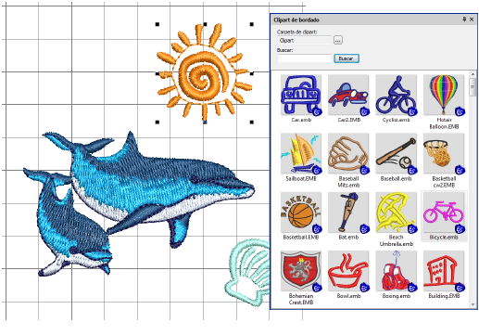The image size is (479, 335).
Task: Select the Baseball.emb bat and ball thumbnail
Action: (396, 154)
